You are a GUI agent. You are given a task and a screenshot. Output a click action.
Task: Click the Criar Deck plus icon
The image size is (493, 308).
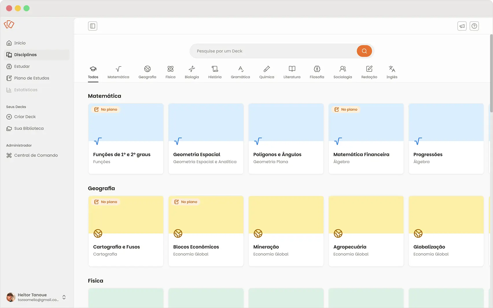tap(9, 117)
